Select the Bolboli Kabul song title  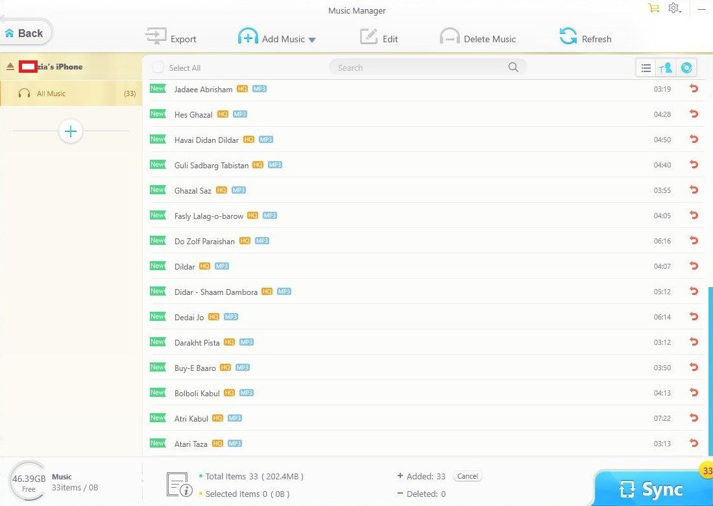tap(197, 394)
